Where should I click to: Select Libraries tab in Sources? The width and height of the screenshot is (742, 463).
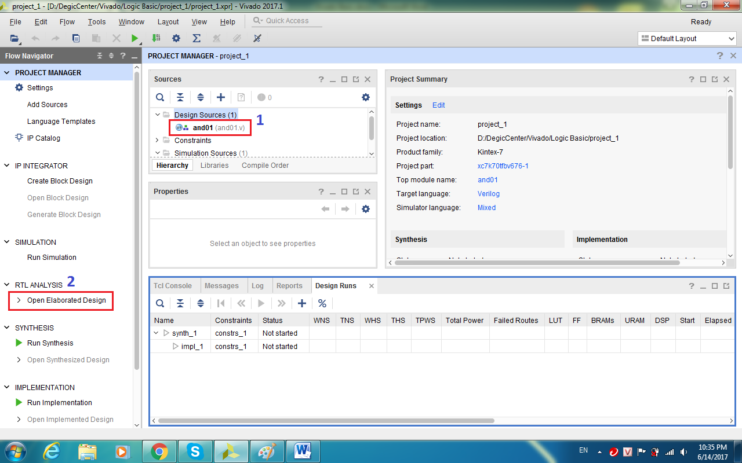tap(214, 166)
